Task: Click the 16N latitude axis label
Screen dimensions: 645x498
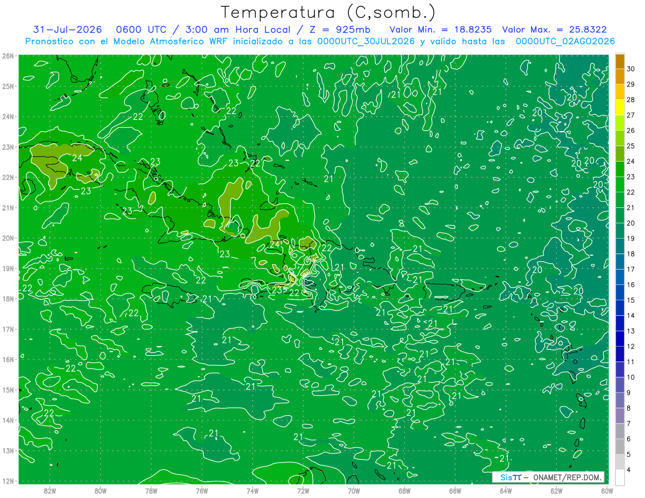Action: pyautogui.click(x=8, y=359)
